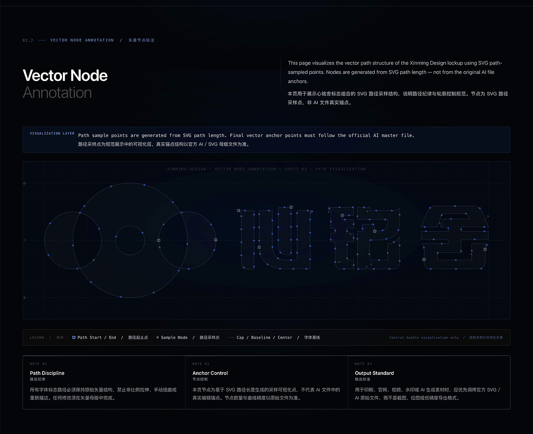Viewport: 533px width, 434px height.
Task: Click the English paragraph starting 'This page visualizes'
Action: click(x=395, y=72)
